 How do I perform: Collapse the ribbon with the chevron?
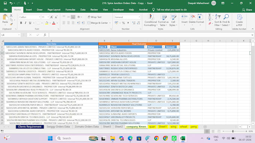[x=252, y=29]
